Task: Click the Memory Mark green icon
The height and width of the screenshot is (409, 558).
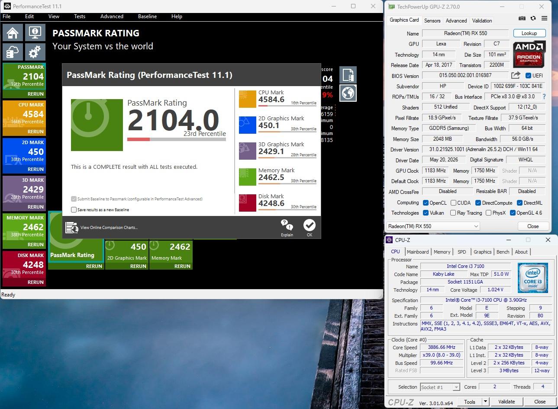Action: pyautogui.click(x=248, y=177)
